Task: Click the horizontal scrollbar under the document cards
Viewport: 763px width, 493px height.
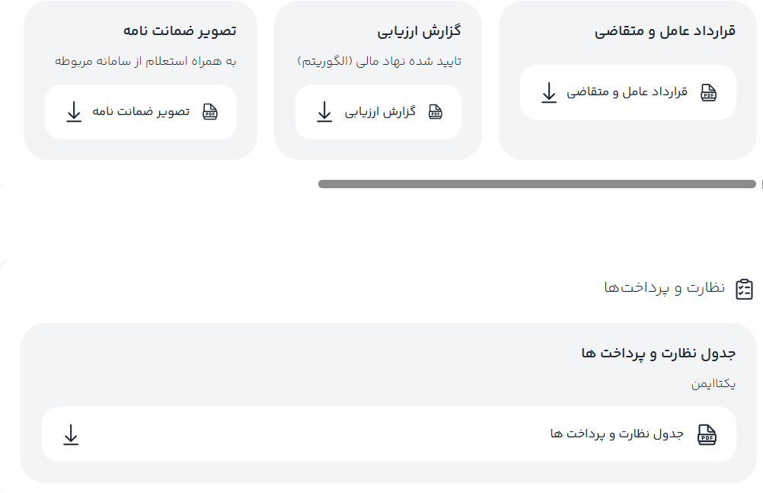Action: click(x=538, y=183)
